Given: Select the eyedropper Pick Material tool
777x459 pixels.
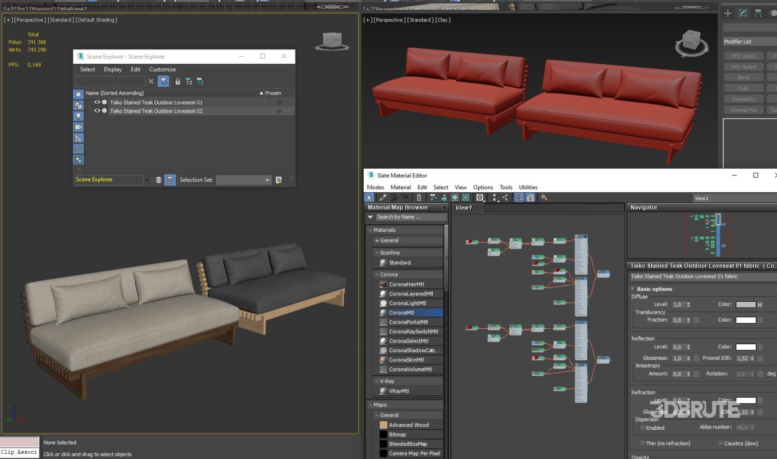Looking at the screenshot, I should click(x=383, y=197).
